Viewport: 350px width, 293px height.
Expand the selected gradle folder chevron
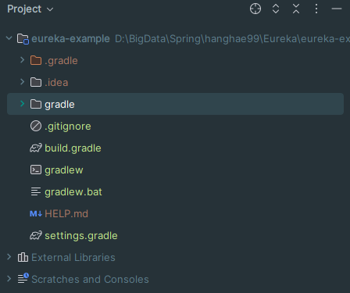(22, 104)
